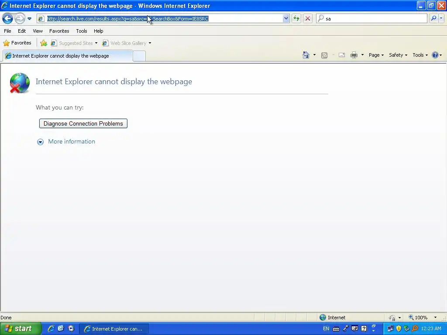Click the 100% zoom level button
This screenshot has width=447, height=335.
coord(418,318)
